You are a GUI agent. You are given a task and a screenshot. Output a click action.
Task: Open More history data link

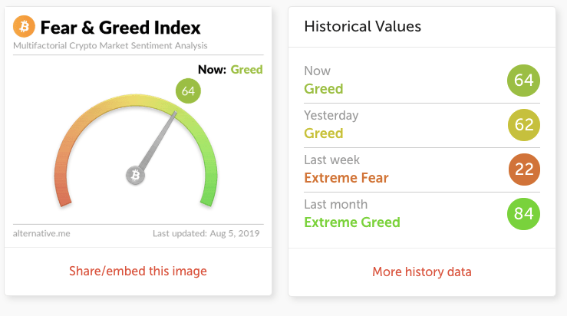point(421,272)
